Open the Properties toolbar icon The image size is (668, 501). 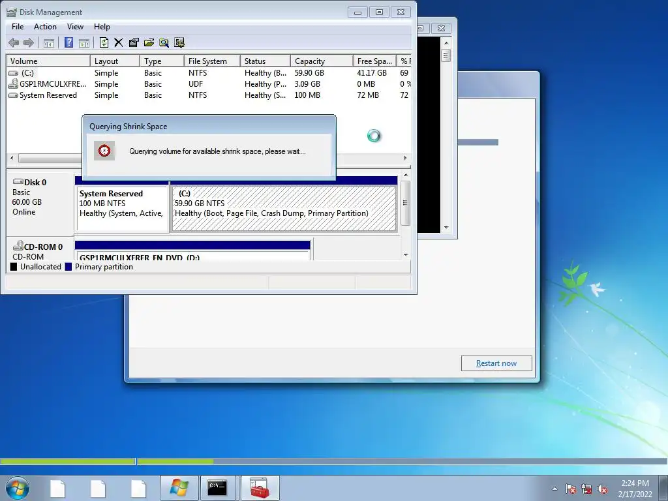coord(134,42)
